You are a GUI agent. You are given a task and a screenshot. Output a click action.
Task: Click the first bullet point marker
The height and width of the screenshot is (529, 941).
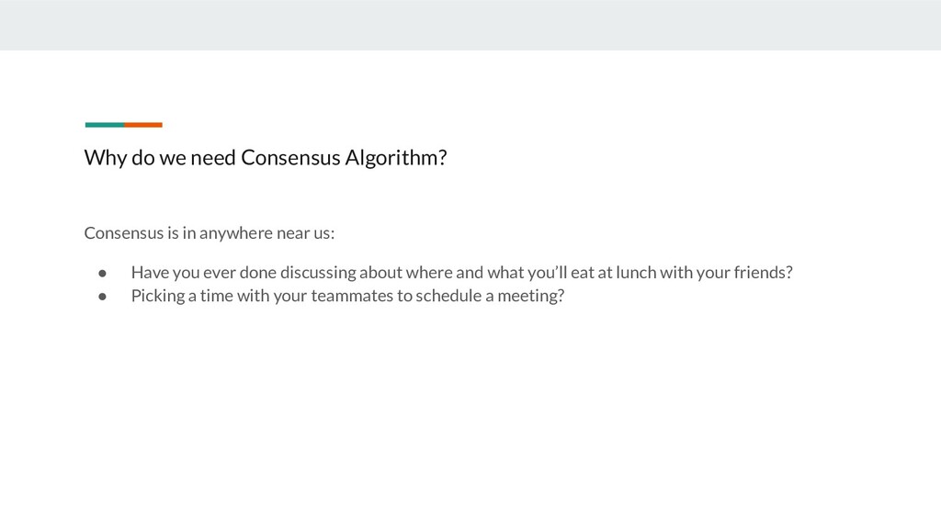click(x=103, y=274)
